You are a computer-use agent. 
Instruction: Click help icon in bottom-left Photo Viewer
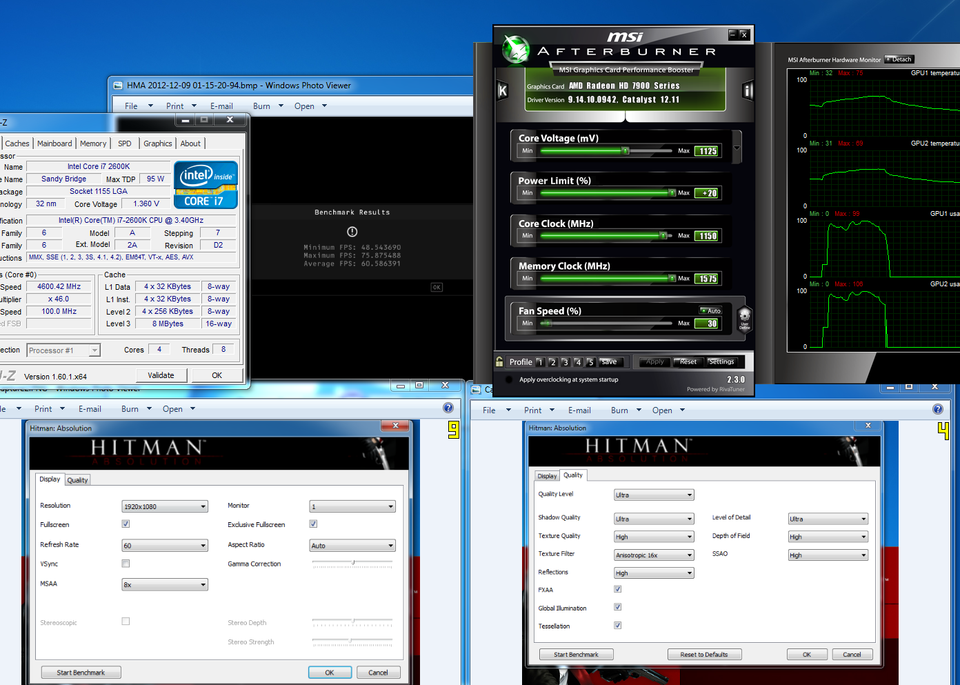pyautogui.click(x=448, y=408)
